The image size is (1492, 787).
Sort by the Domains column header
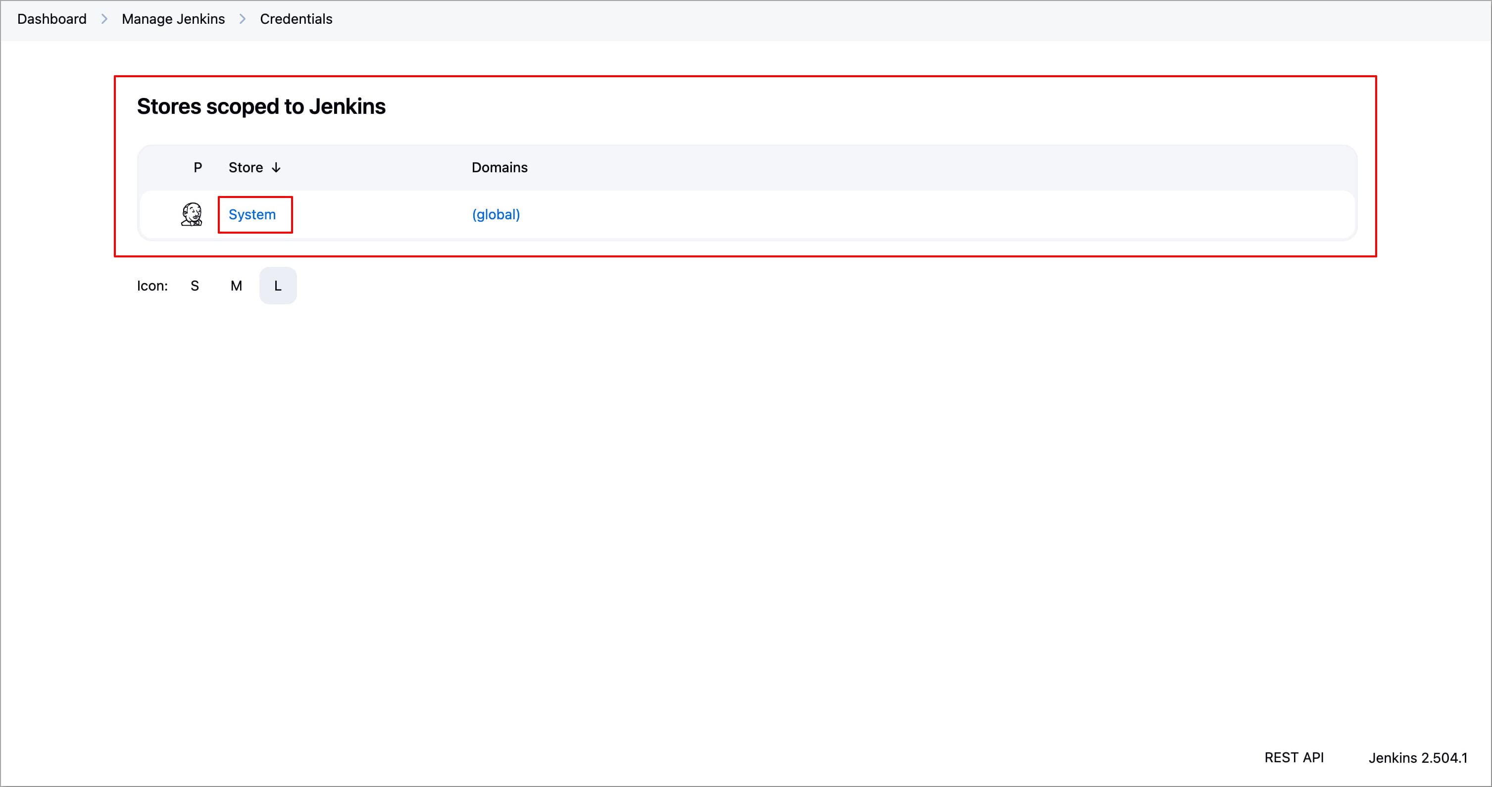click(x=499, y=167)
